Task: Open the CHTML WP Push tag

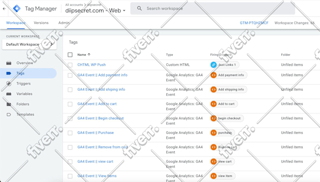Action: point(91,65)
